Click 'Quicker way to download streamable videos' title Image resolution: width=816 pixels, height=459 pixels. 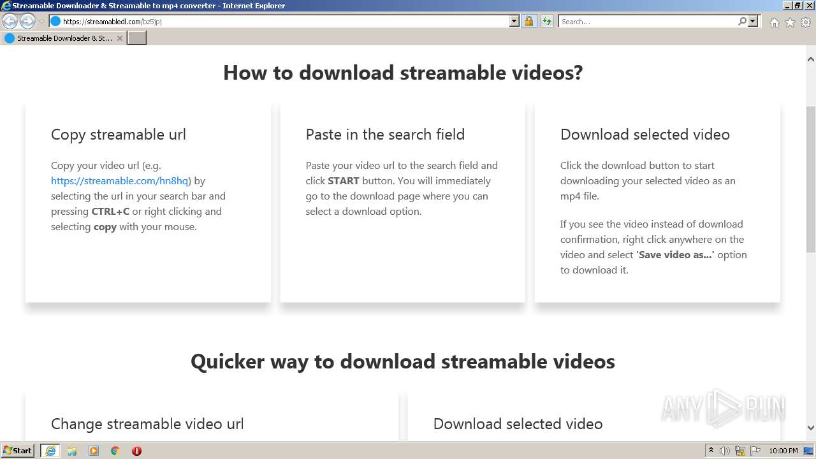pos(403,361)
